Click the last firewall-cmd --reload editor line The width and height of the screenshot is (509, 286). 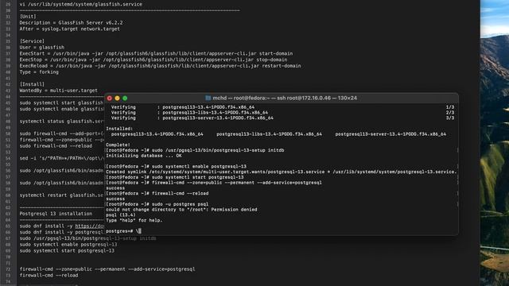point(49,276)
